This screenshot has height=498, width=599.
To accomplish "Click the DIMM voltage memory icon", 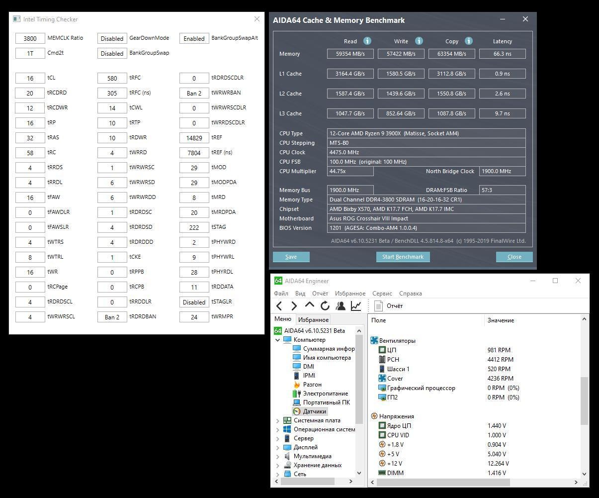I will 382,473.
